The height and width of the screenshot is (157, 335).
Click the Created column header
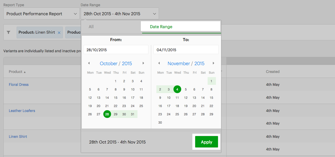(x=273, y=72)
